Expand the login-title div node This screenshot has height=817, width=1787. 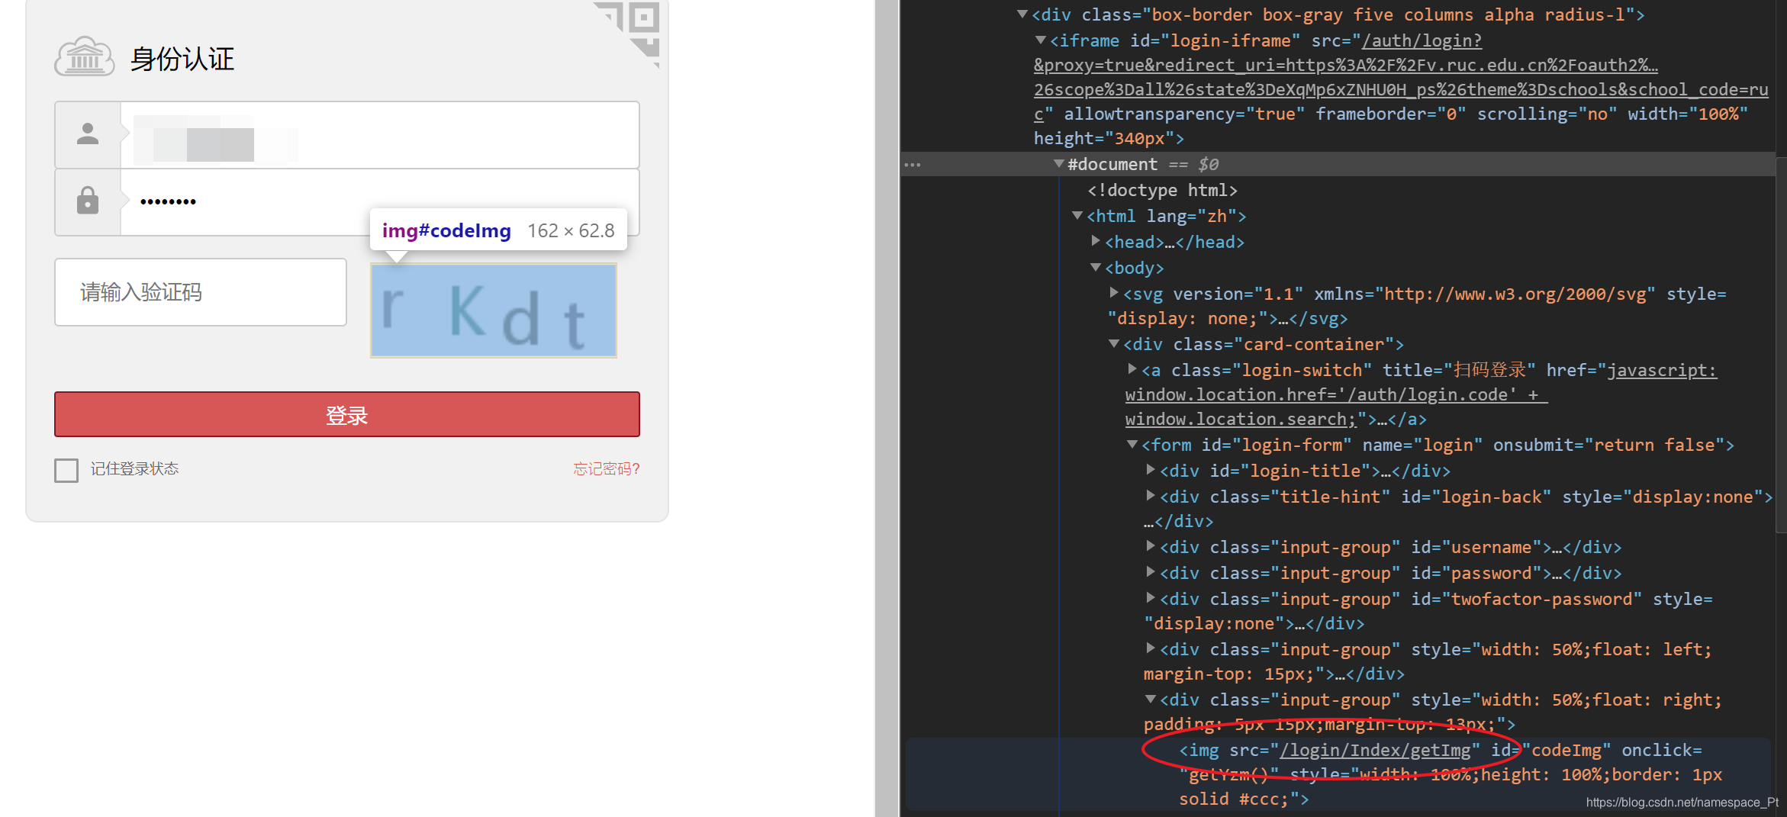click(x=1151, y=470)
